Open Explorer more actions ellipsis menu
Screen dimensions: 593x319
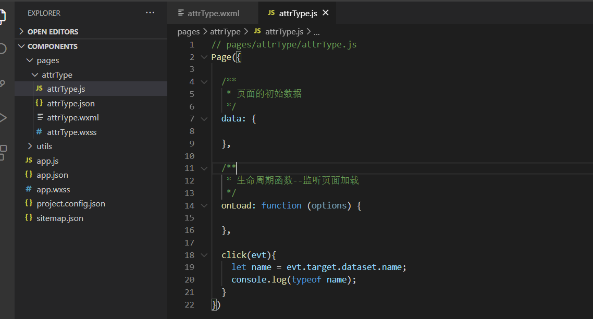pos(150,13)
